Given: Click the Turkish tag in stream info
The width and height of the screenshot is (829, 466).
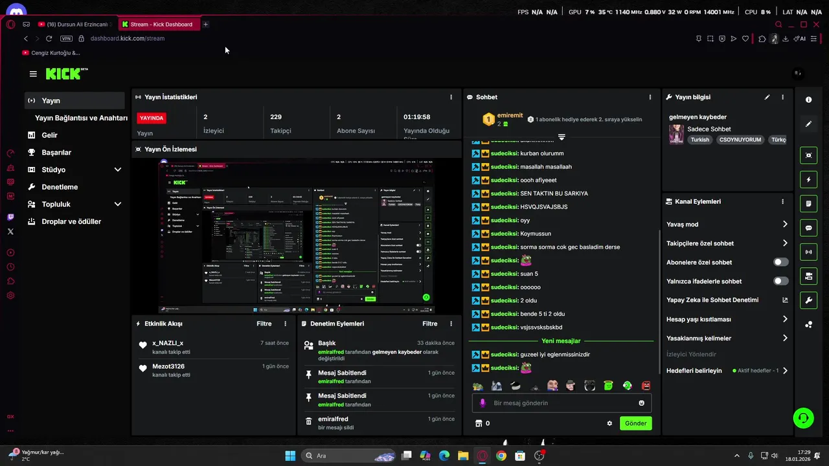Looking at the screenshot, I should [x=699, y=140].
